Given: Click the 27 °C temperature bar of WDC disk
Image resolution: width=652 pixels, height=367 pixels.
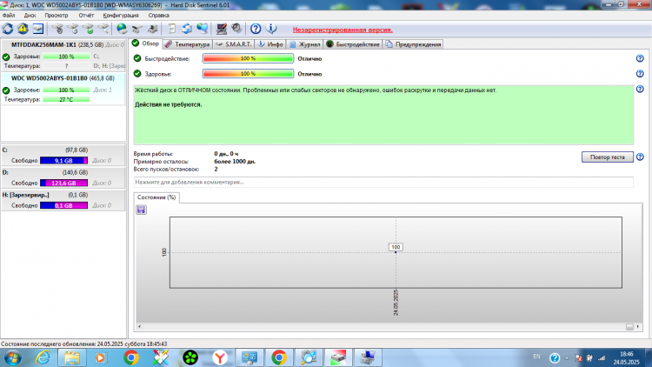Looking at the screenshot, I should 66,99.
